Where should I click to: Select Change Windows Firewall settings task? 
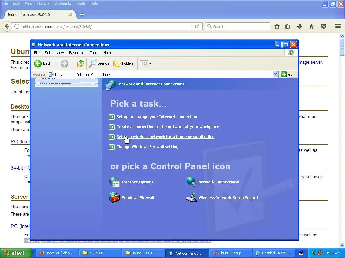[148, 147]
